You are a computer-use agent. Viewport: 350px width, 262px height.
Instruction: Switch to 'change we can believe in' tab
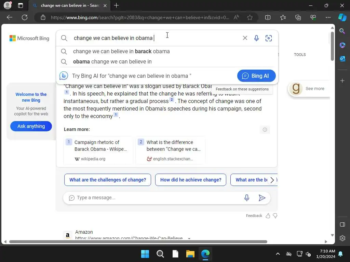pyautogui.click(x=69, y=5)
